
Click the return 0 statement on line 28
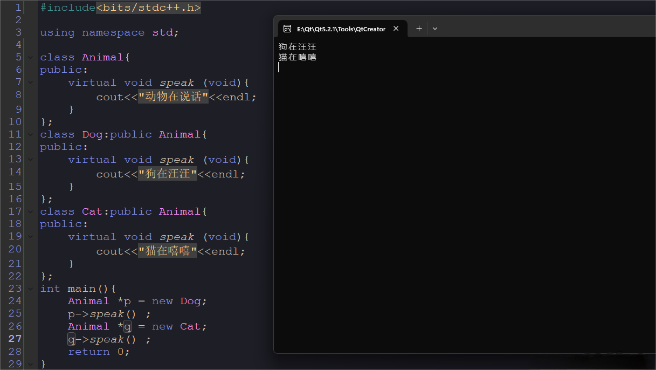tap(98, 351)
